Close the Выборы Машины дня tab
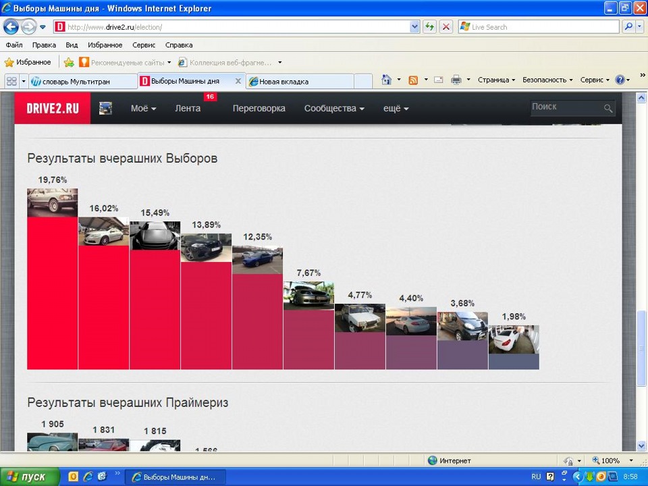This screenshot has width=648, height=486. [x=238, y=81]
